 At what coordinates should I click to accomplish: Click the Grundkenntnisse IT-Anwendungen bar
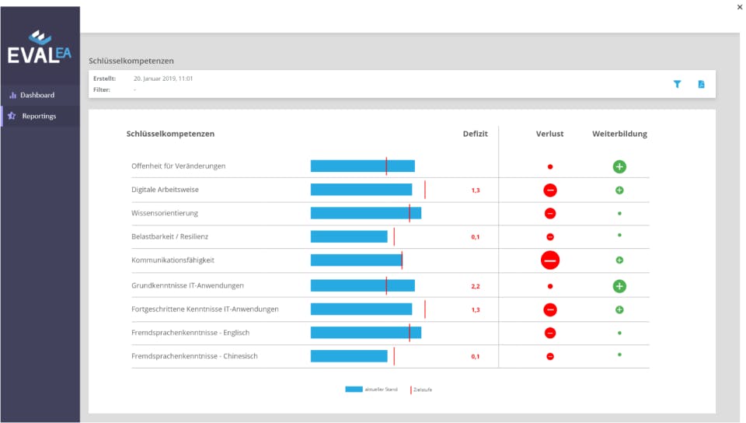[363, 285]
